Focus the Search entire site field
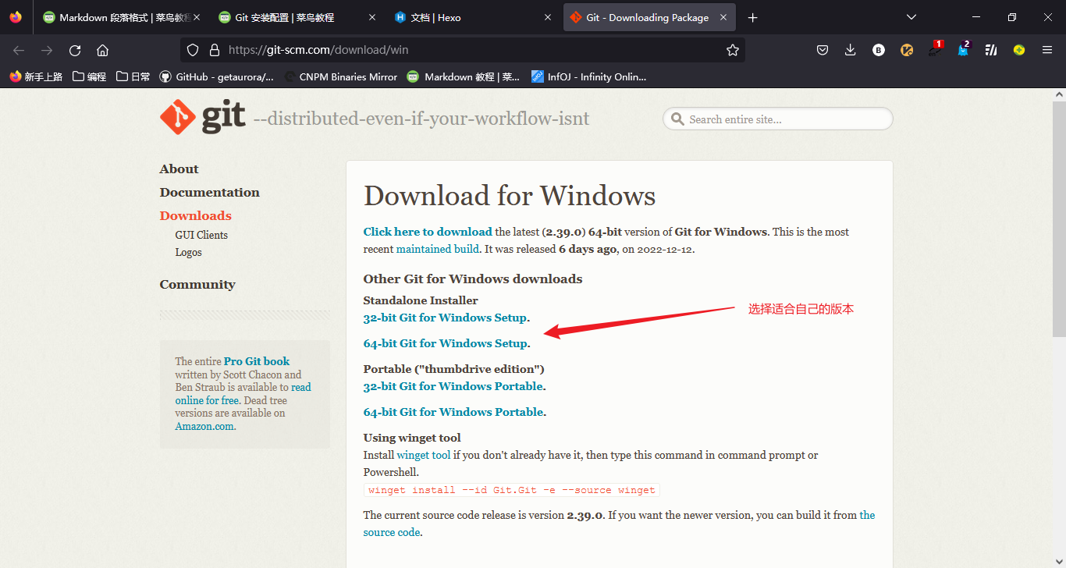 point(778,119)
